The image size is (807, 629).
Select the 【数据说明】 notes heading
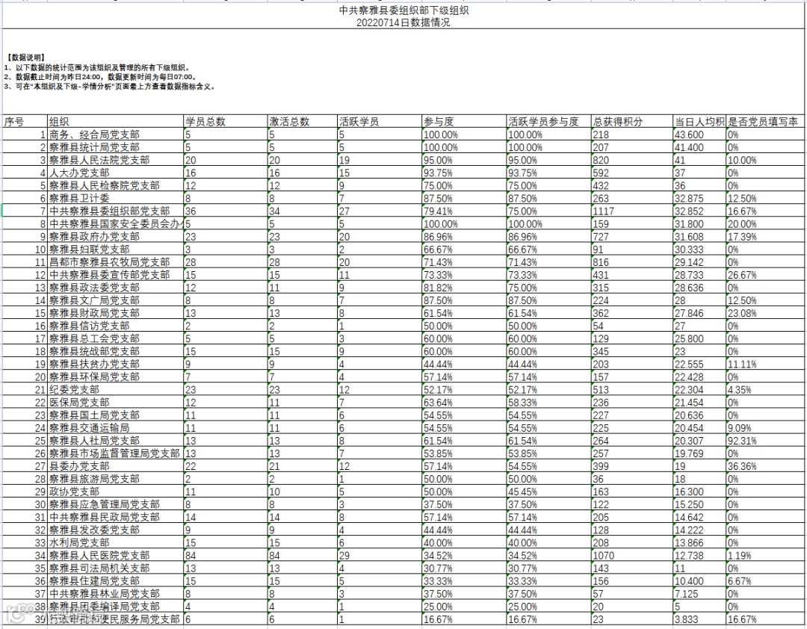click(x=25, y=58)
